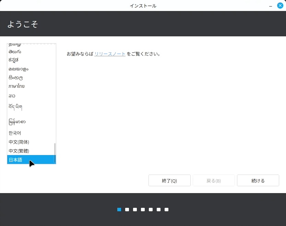Close the インストール window
This screenshot has width=286, height=226.
point(280,6)
